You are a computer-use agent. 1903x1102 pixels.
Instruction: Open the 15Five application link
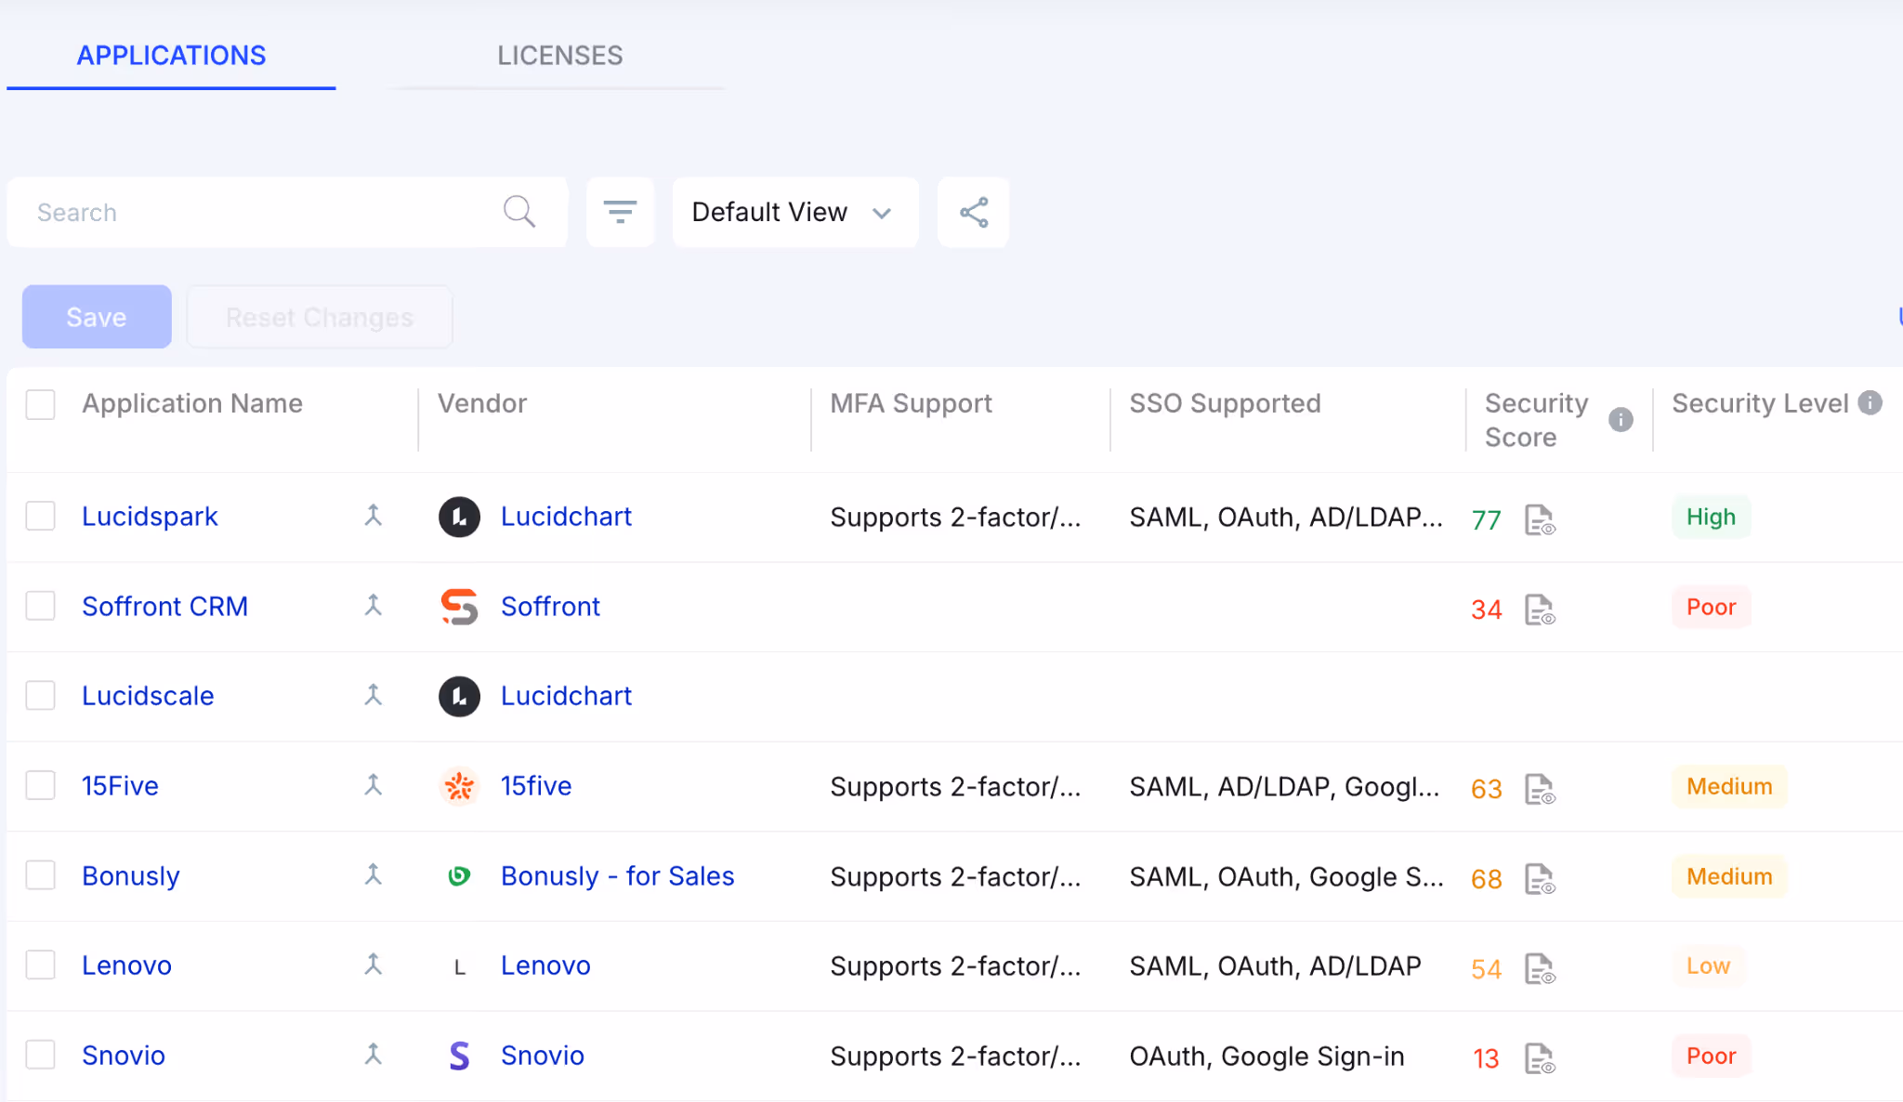coord(120,785)
